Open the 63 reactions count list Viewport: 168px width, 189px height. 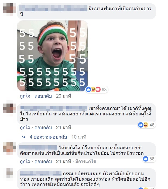104,90
